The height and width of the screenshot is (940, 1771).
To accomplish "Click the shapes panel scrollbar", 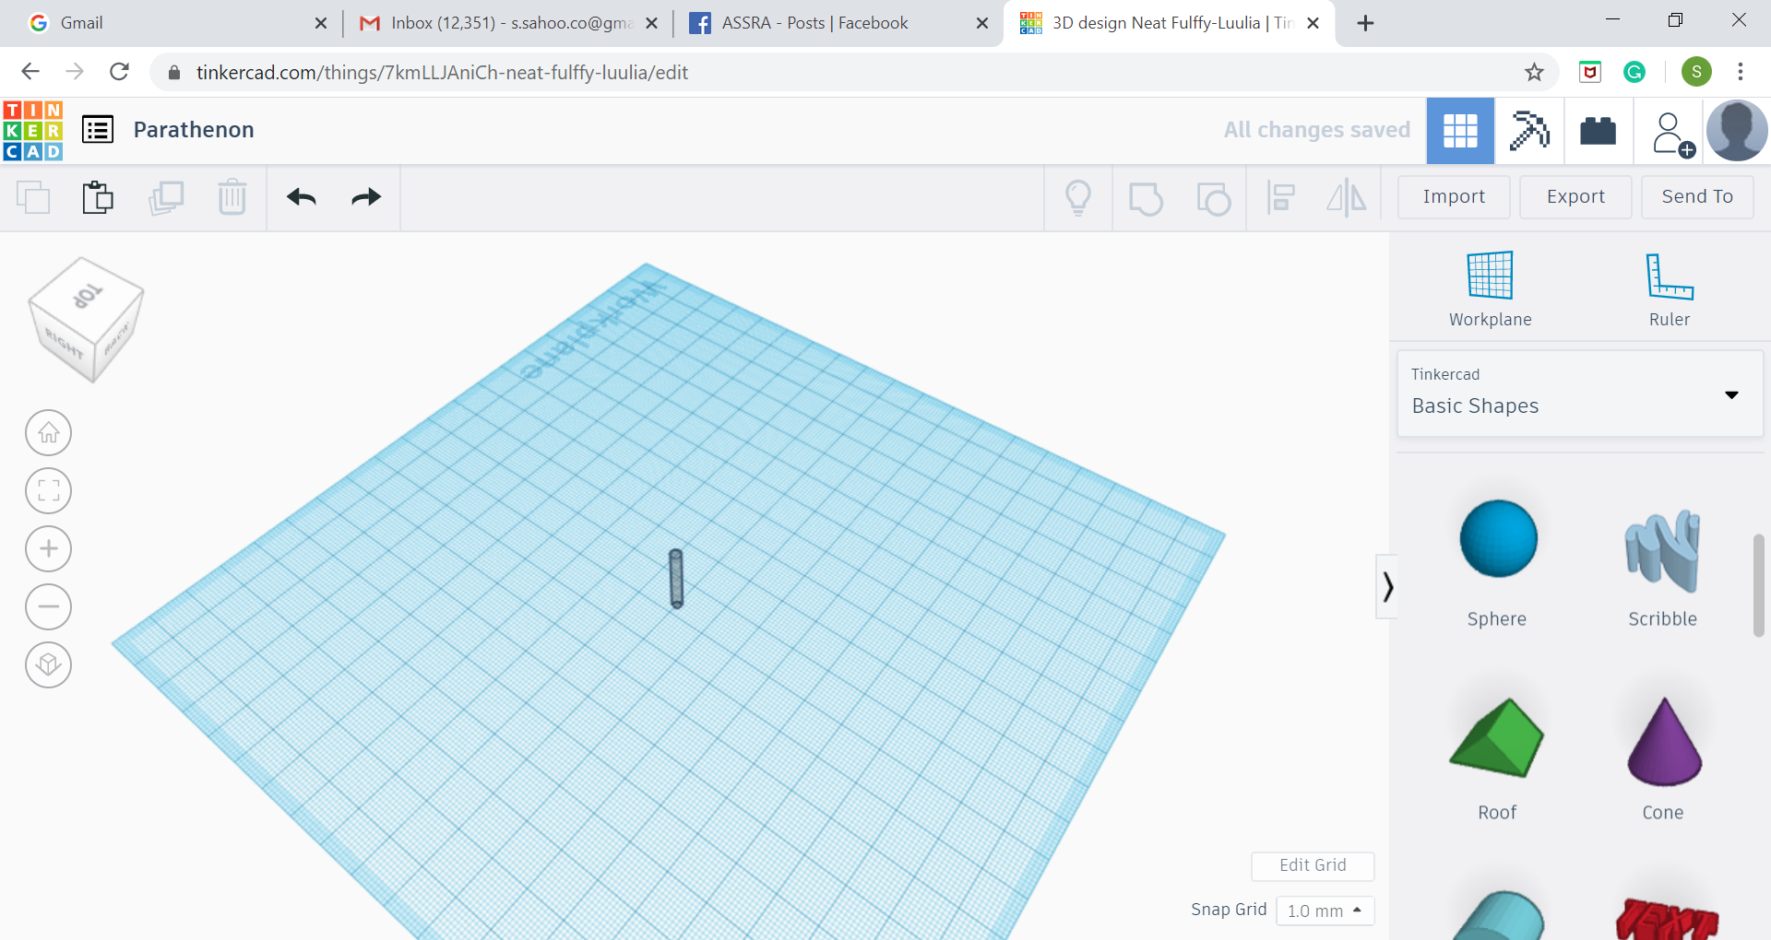I will 1758,584.
